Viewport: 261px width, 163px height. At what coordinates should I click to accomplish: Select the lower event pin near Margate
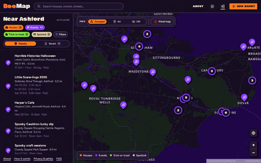point(243,47)
